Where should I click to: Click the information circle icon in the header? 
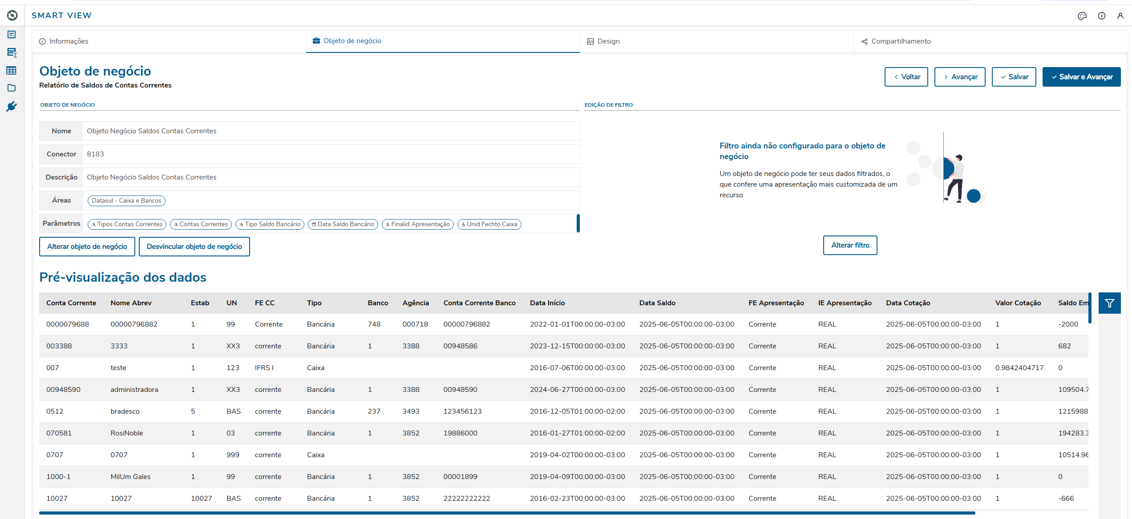[x=1102, y=16]
